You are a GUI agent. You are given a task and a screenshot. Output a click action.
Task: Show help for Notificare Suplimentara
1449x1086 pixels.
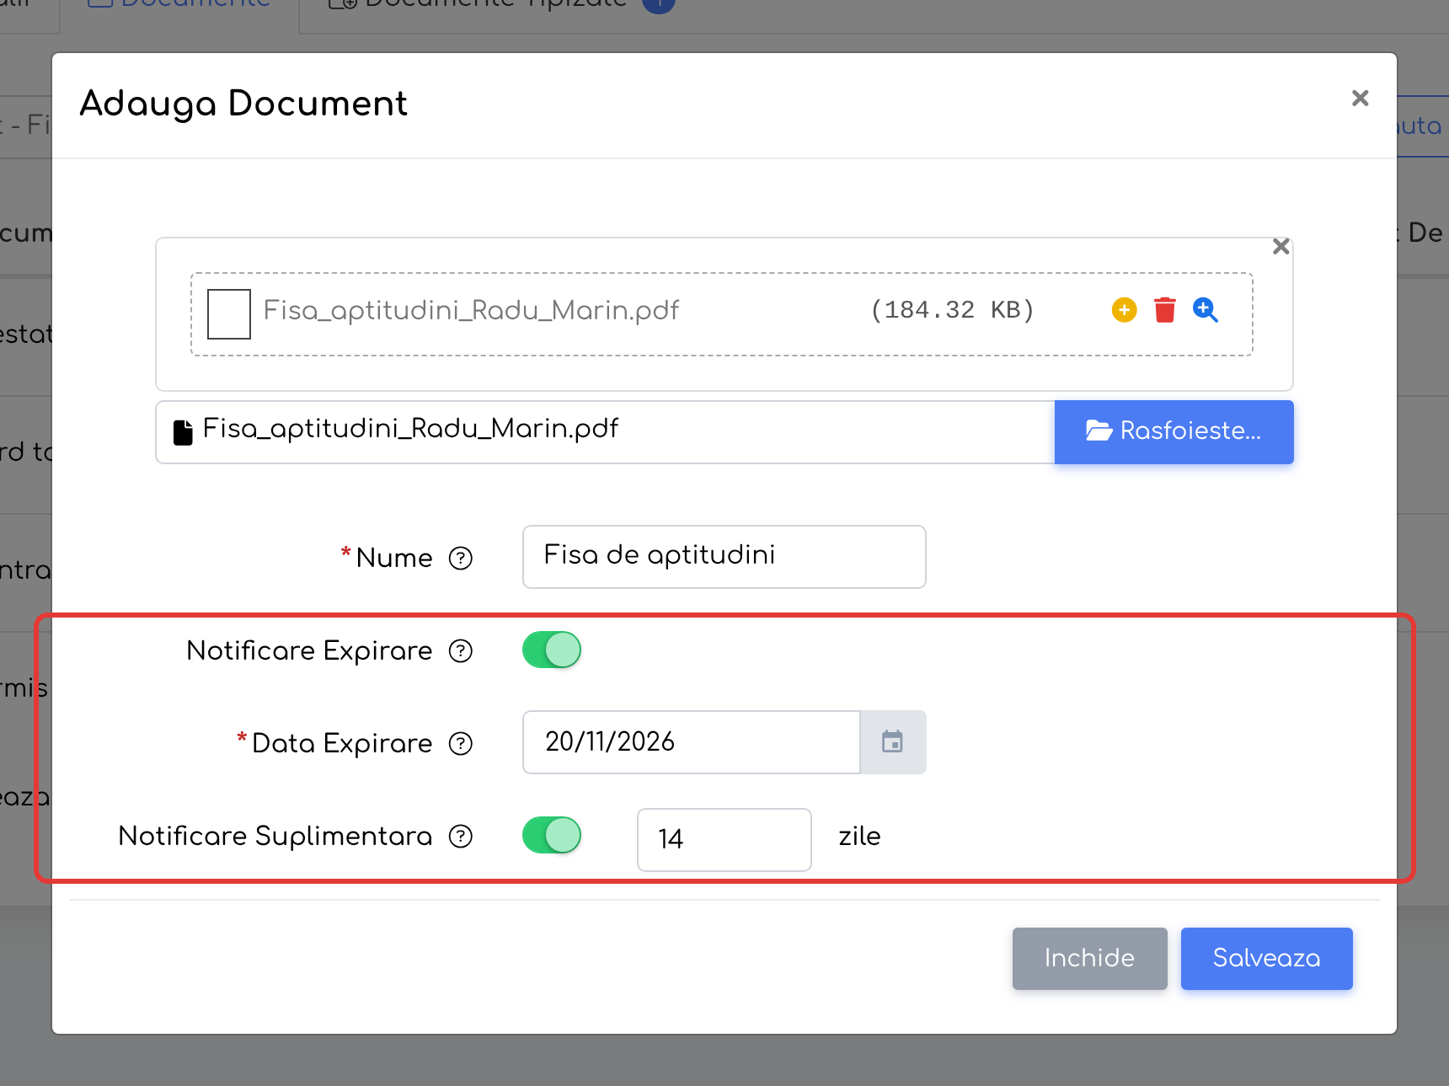click(461, 836)
